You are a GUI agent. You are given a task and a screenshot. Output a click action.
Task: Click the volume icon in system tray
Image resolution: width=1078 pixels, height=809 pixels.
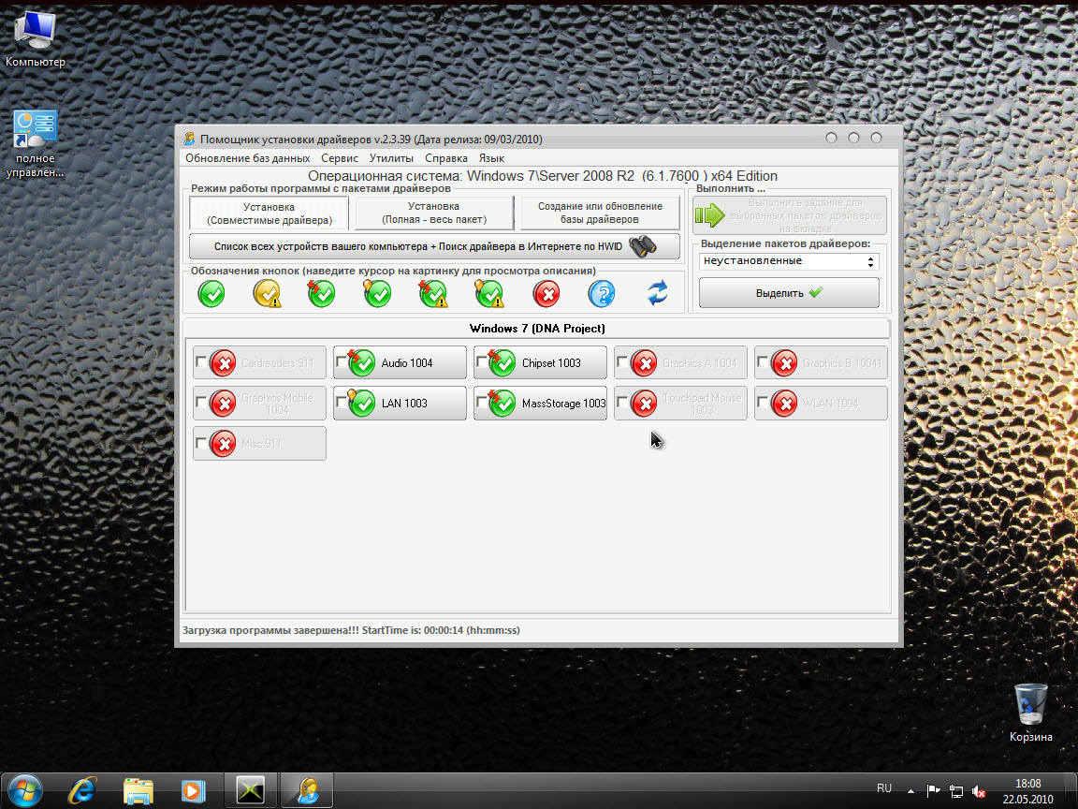click(x=979, y=791)
